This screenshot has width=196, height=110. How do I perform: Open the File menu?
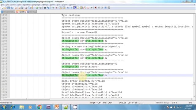tap(2, 5)
